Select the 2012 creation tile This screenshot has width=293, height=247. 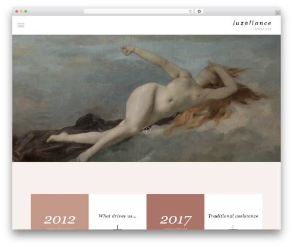point(60,211)
